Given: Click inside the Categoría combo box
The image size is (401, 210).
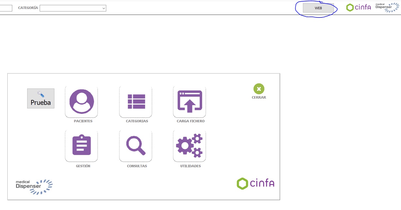Looking at the screenshot, I should [71, 8].
